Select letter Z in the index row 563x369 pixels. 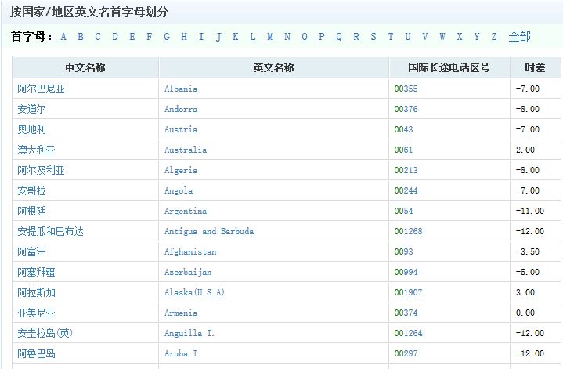click(493, 37)
